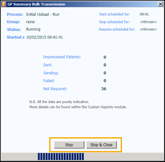The height and width of the screenshot is (162, 165).
Task: Click the window title text GP Summary Bulk Transmission
Action: click(x=36, y=4)
